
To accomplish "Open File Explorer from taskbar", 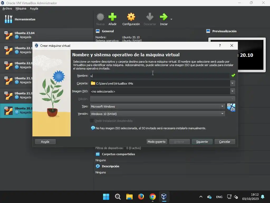I will pyautogui.click(x=129, y=197).
